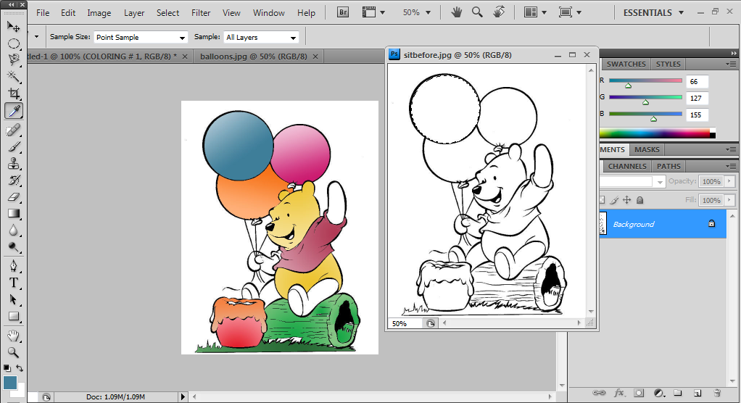Toggle lock all padlock icon
The height and width of the screenshot is (403, 741).
640,200
